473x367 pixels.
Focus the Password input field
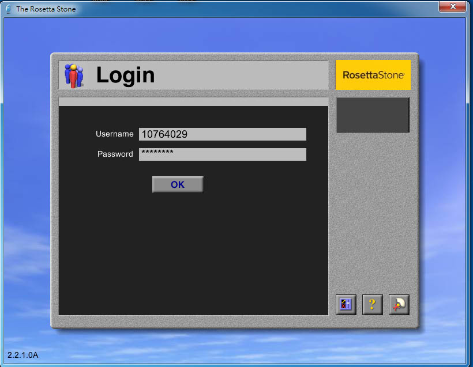(222, 154)
